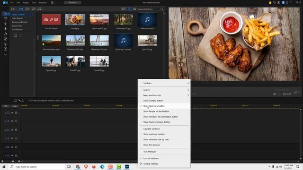Select Downloaded in library tree

pos(17,29)
